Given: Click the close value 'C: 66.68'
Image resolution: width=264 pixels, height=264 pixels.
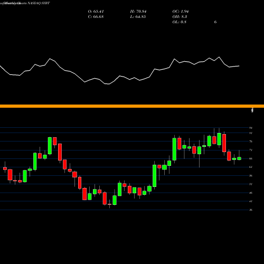Looking at the screenshot, I should 96,17.
